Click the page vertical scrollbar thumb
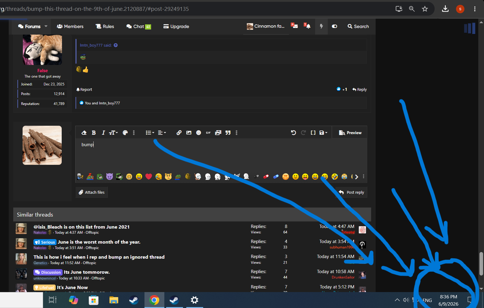 481,264
